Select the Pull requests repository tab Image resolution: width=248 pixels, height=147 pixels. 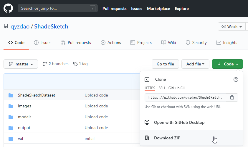tap(76, 43)
